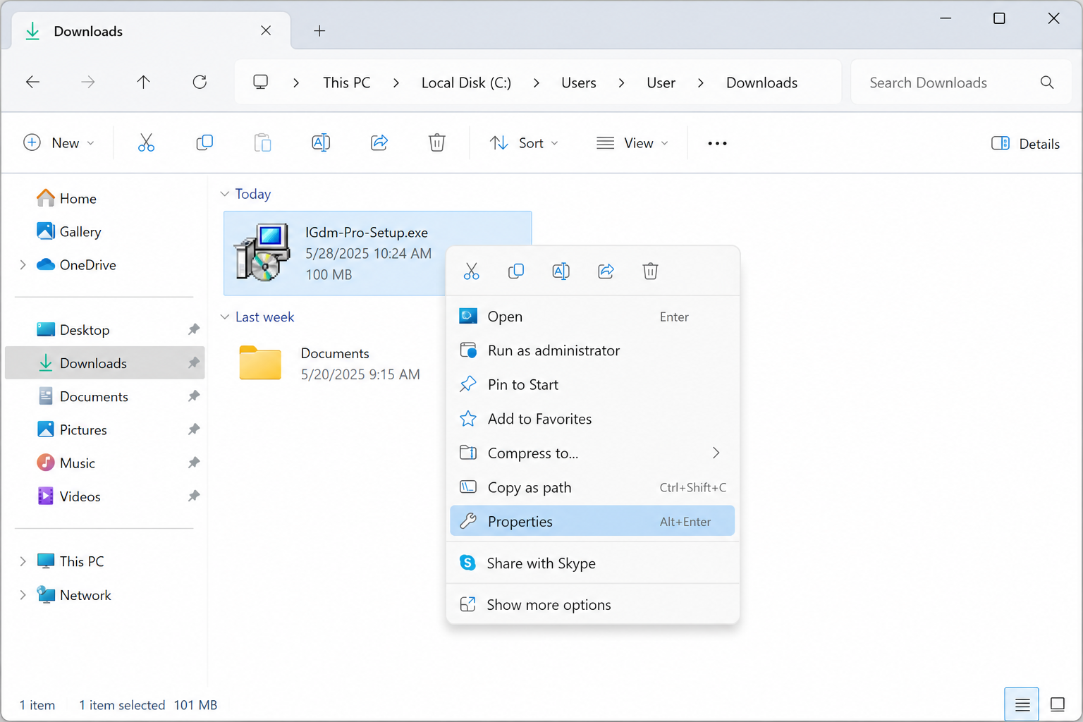The width and height of the screenshot is (1083, 722).
Task: Expand Network tree node
Action: (23, 595)
